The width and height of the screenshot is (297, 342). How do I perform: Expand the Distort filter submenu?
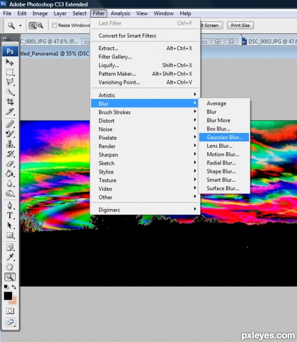(145, 121)
